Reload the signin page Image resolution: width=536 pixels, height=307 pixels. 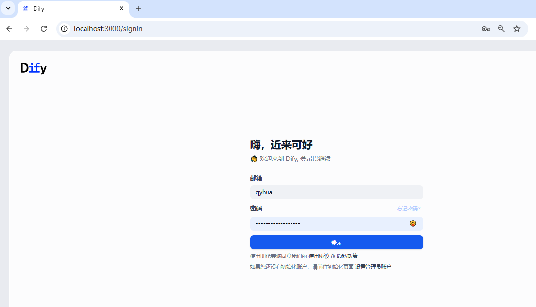pos(43,29)
